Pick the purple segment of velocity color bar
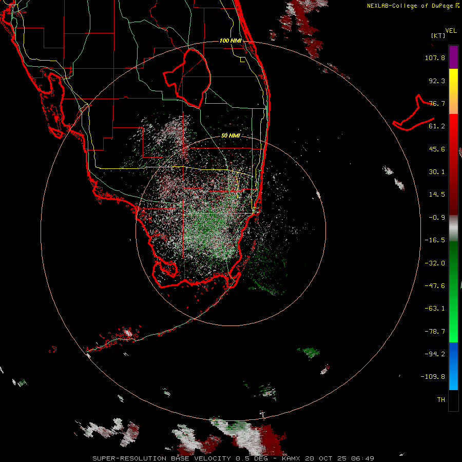The width and height of the screenshot is (462, 462). [453, 57]
